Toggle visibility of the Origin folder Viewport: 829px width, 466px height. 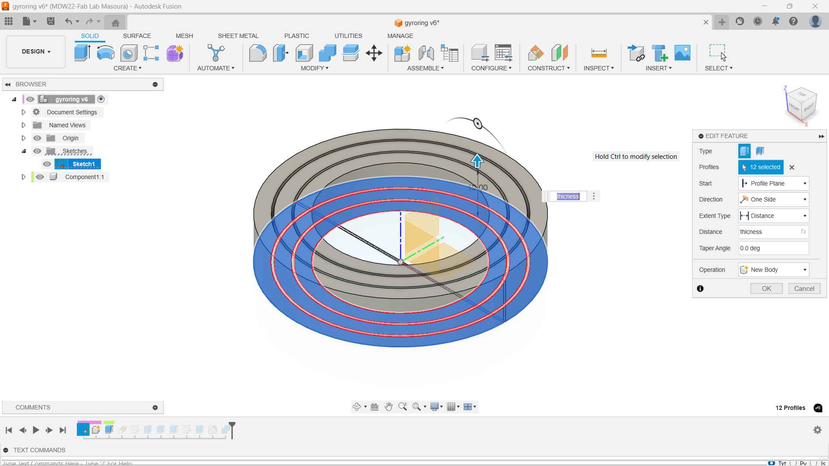click(37, 138)
